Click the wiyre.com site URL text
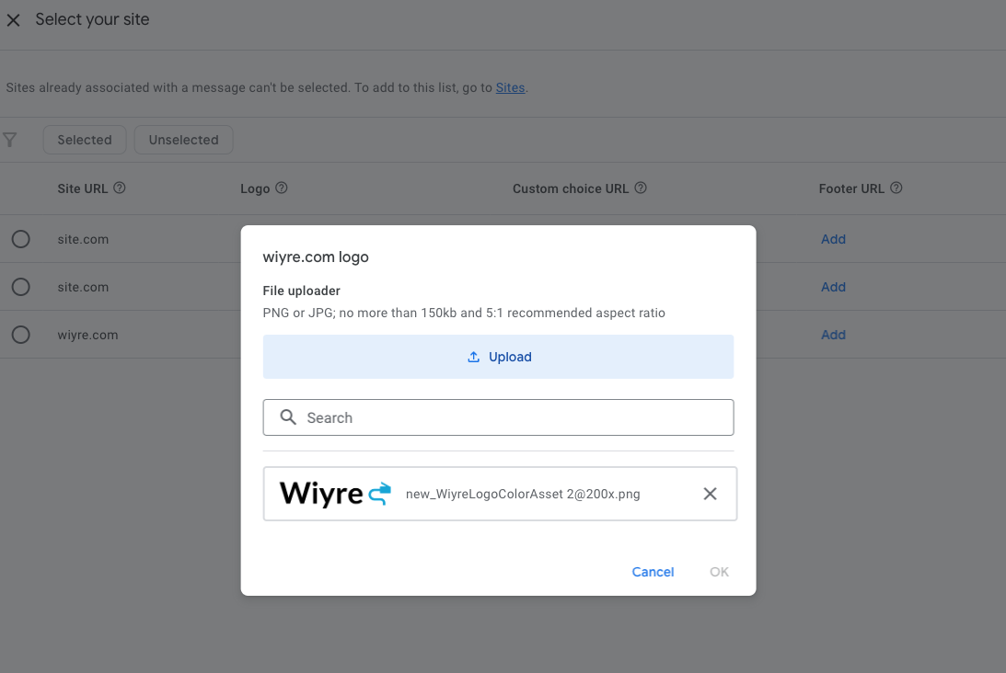The height and width of the screenshot is (673, 1006). pyautogui.click(x=87, y=336)
